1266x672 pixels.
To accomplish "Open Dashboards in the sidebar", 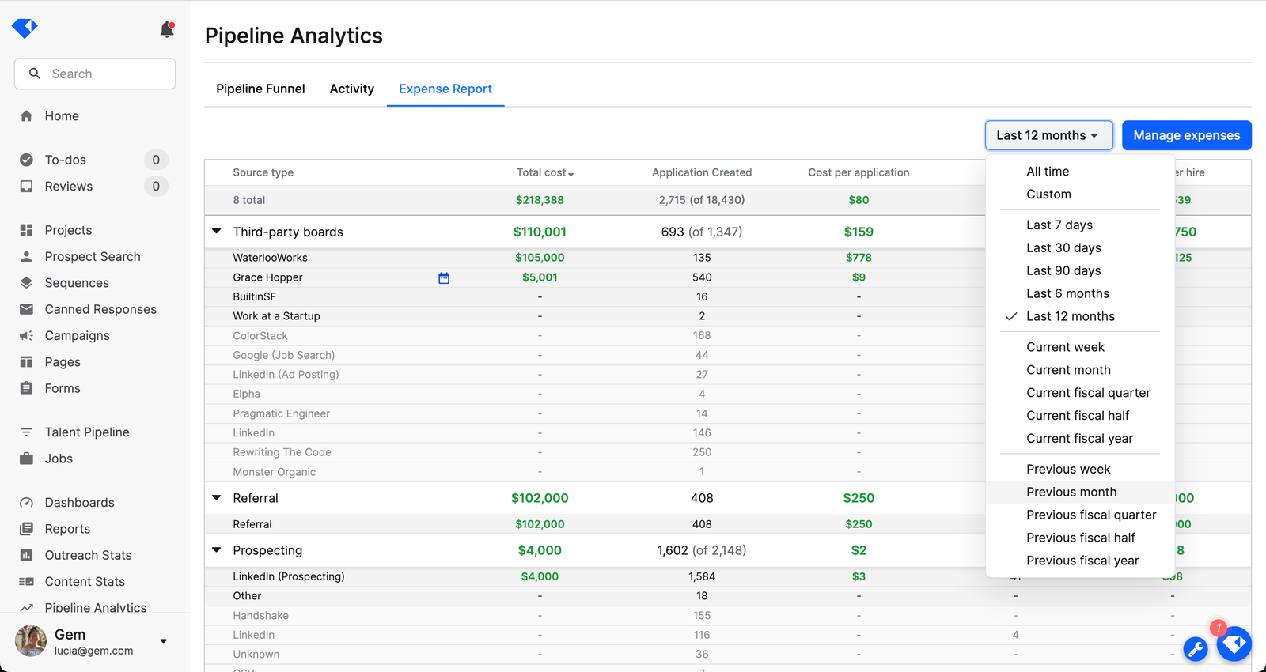I will (79, 503).
